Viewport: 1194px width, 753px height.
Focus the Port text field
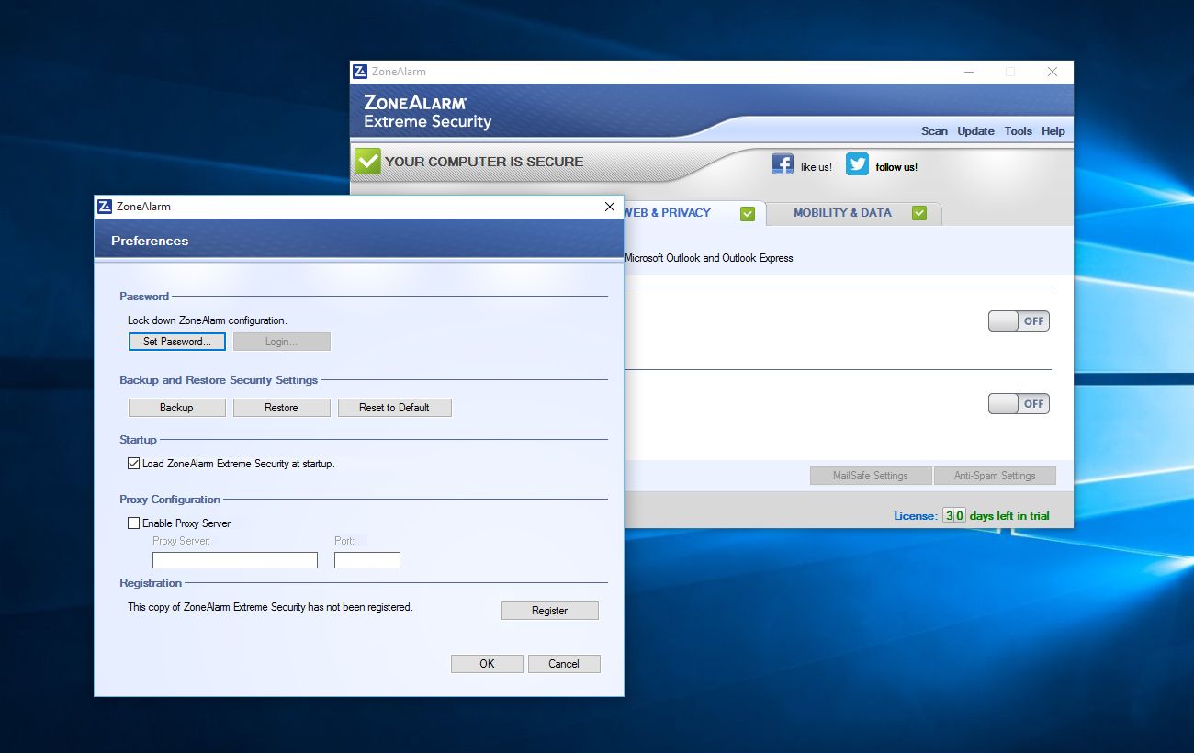click(367, 560)
